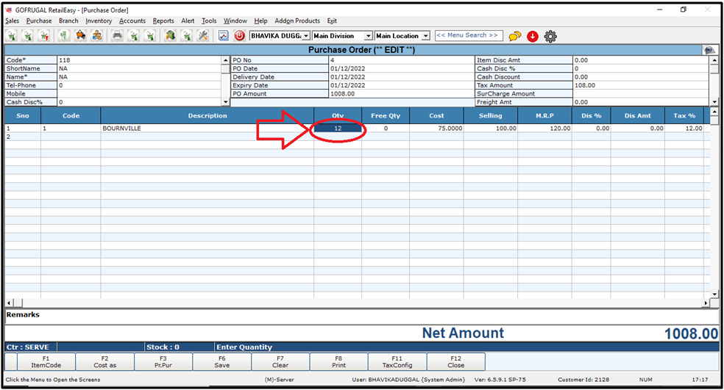Open the Tools menu

click(209, 21)
